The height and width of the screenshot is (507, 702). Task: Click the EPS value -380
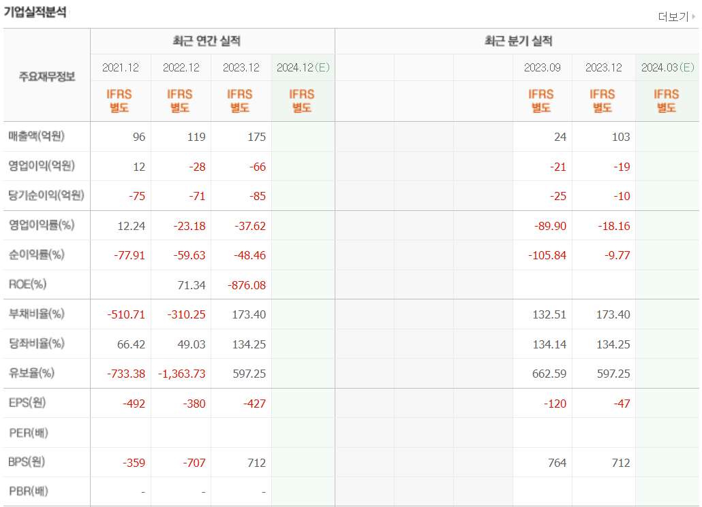[x=194, y=404]
